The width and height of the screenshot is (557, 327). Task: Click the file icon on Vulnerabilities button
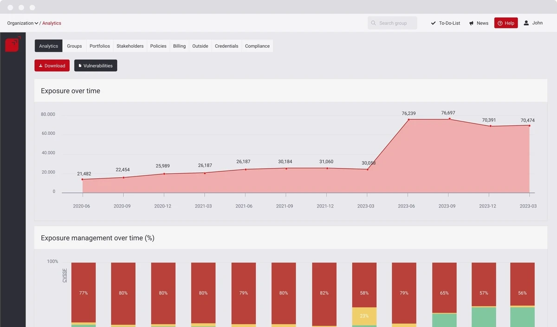80,65
